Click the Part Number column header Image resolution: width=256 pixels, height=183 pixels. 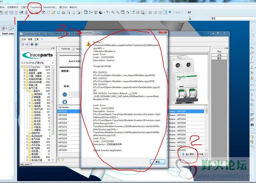tap(69, 107)
